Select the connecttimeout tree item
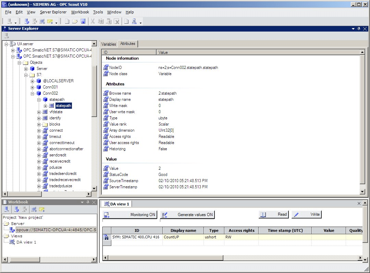The width and height of the screenshot is (370, 273). click(x=62, y=143)
